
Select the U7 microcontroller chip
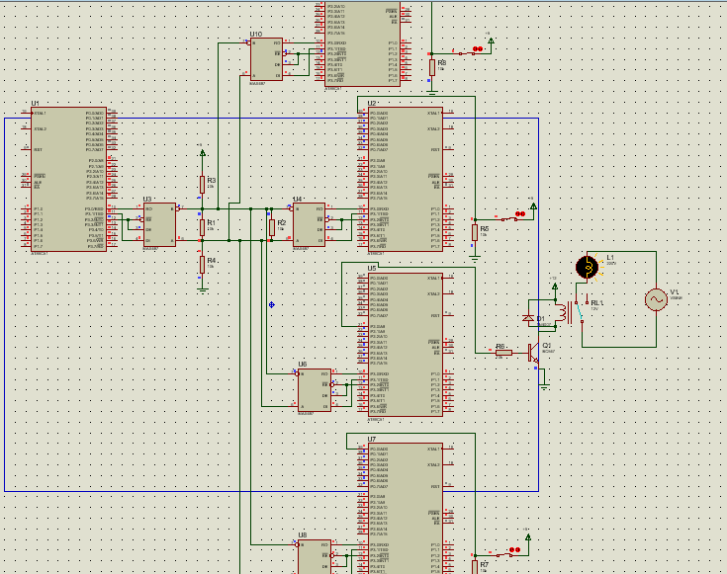(406, 508)
